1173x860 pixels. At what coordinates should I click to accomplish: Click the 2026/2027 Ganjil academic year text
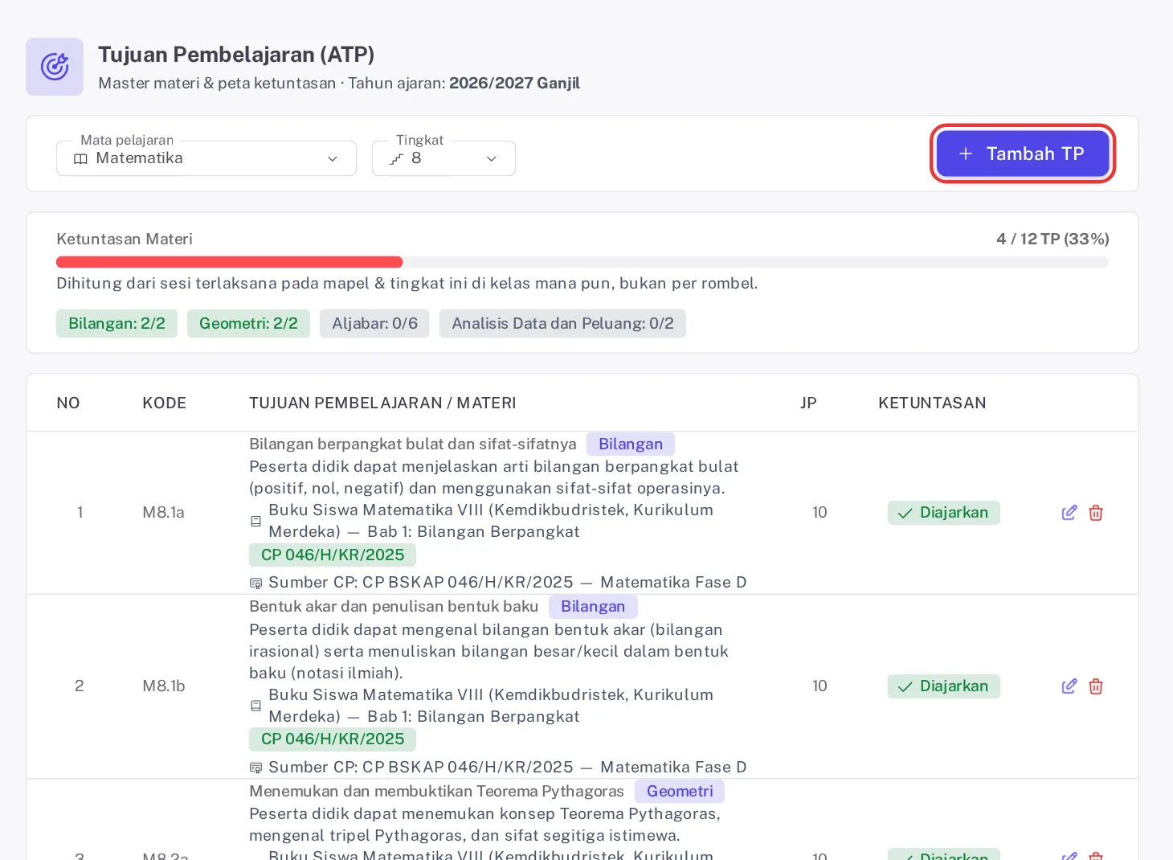pyautogui.click(x=514, y=83)
